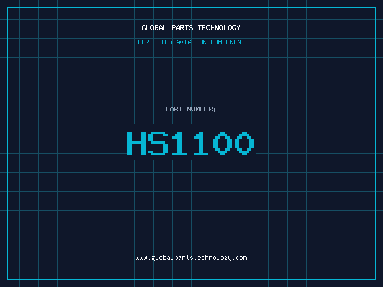Select the CERTIFIED AVIATION COMPONENT subtitle
This screenshot has height=287, width=383.
point(191,42)
